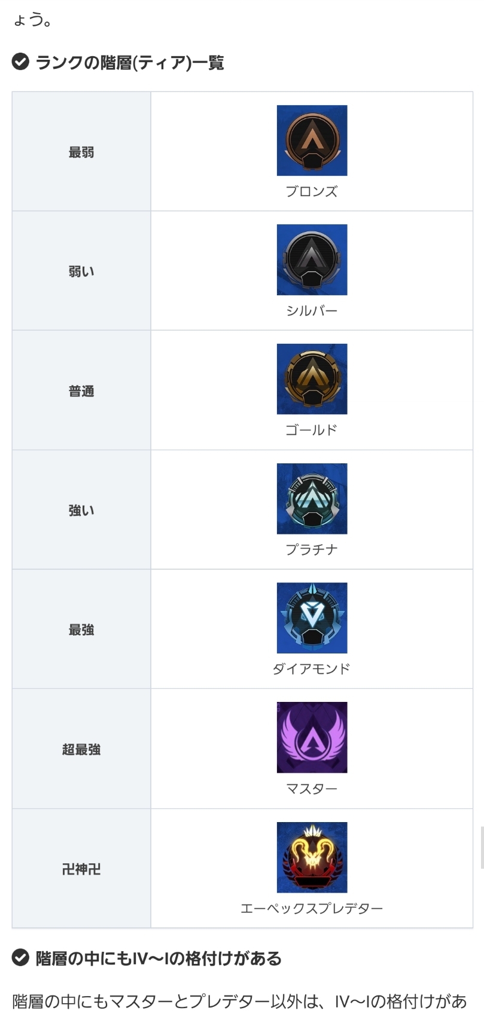This screenshot has height=1011, width=484.
Task: Tap the エーペックスプレデター label
Action: point(312,908)
